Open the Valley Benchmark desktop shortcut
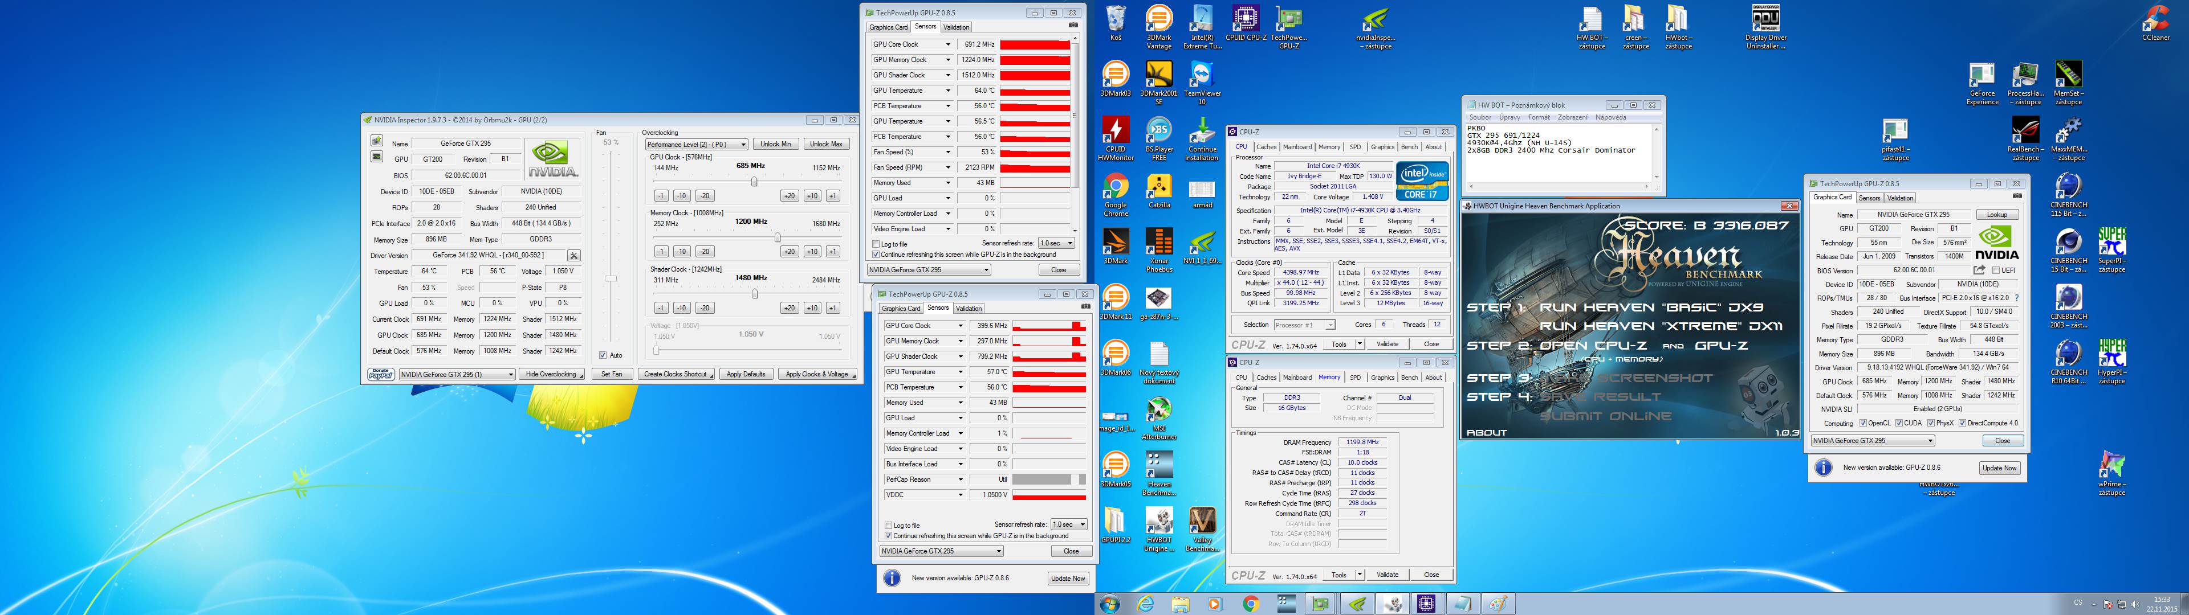This screenshot has height=615, width=2189. click(x=1202, y=529)
